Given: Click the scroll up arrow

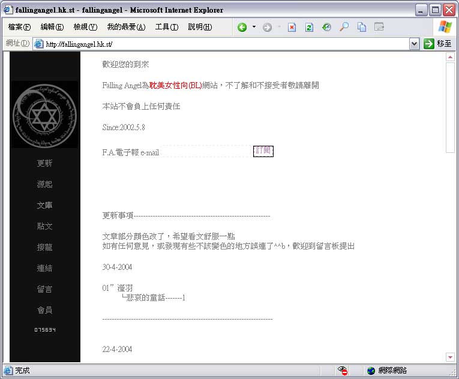Looking at the screenshot, I should (450, 57).
